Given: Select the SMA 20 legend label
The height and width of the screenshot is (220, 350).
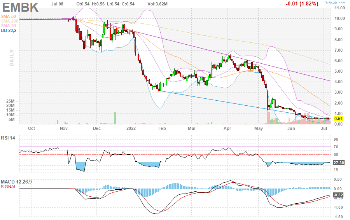Looking at the screenshot, I should tap(9, 26).
